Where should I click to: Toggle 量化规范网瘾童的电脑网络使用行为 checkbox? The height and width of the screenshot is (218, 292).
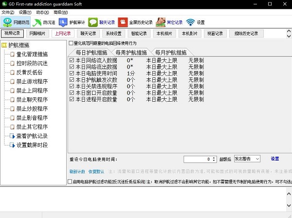[71, 43]
